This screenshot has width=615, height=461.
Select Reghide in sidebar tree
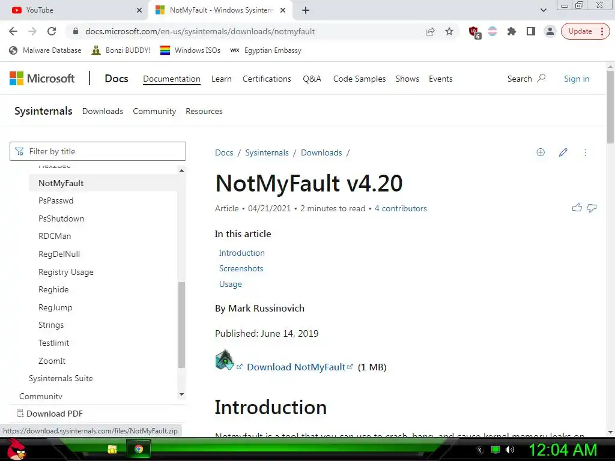(53, 290)
